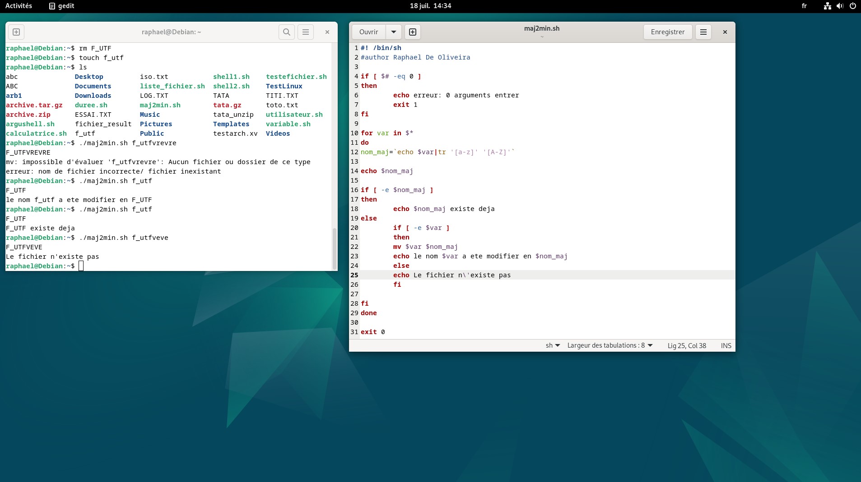Open a new terminal tab
The width and height of the screenshot is (861, 482).
point(16,32)
